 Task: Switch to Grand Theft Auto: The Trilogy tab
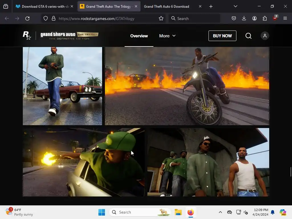109,7
